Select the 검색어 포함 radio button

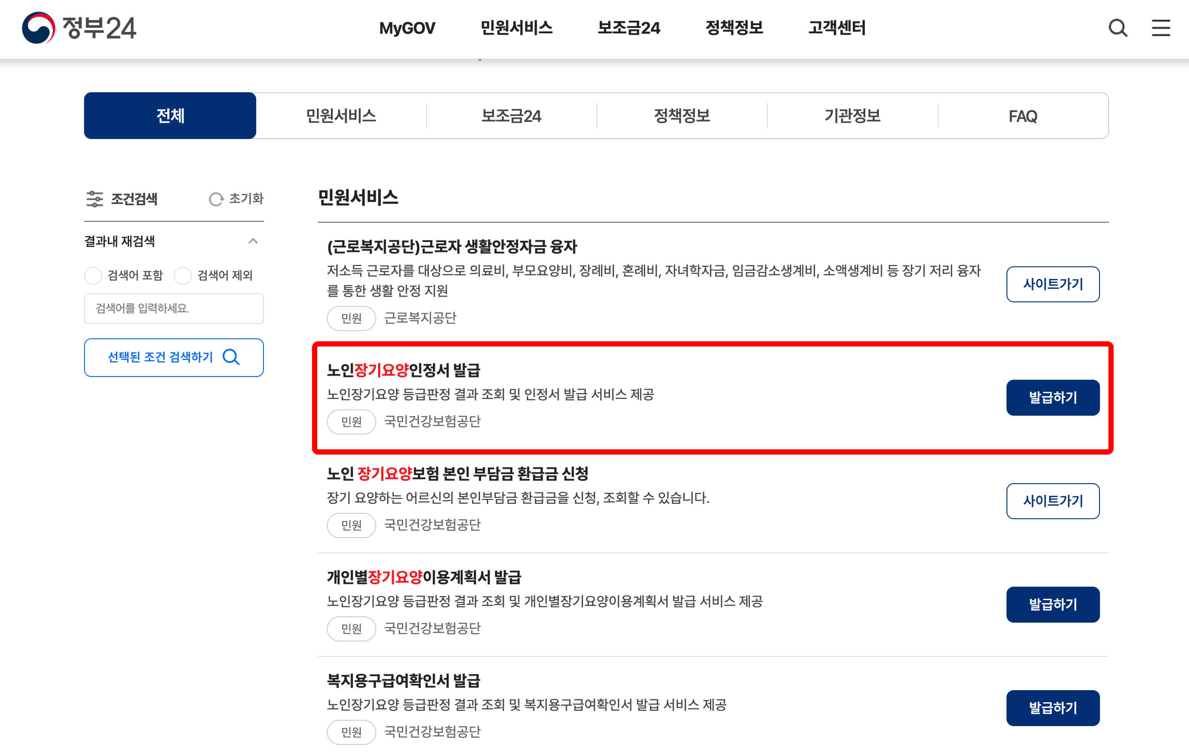click(x=94, y=275)
